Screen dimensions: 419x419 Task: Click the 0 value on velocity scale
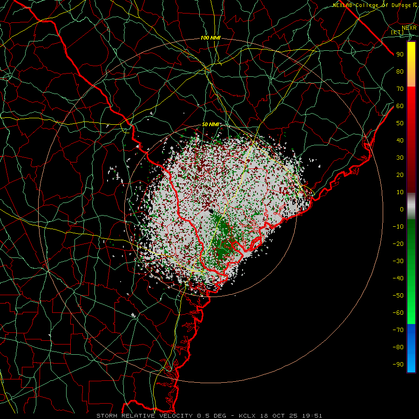coord(402,209)
